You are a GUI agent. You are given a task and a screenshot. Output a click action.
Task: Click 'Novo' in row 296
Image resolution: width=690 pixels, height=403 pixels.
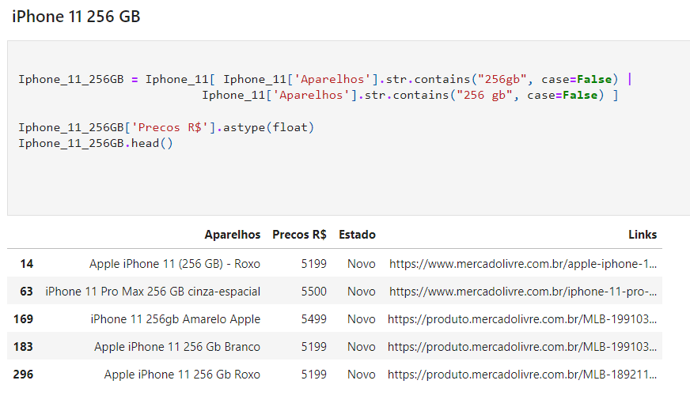click(x=362, y=375)
